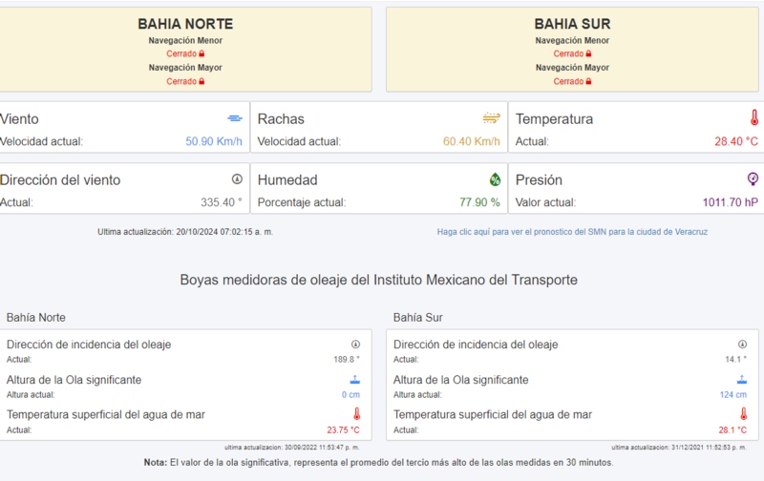764x481 pixels.
Task: Click the compass icon in Bahía Norte oleaje
Action: [355, 345]
